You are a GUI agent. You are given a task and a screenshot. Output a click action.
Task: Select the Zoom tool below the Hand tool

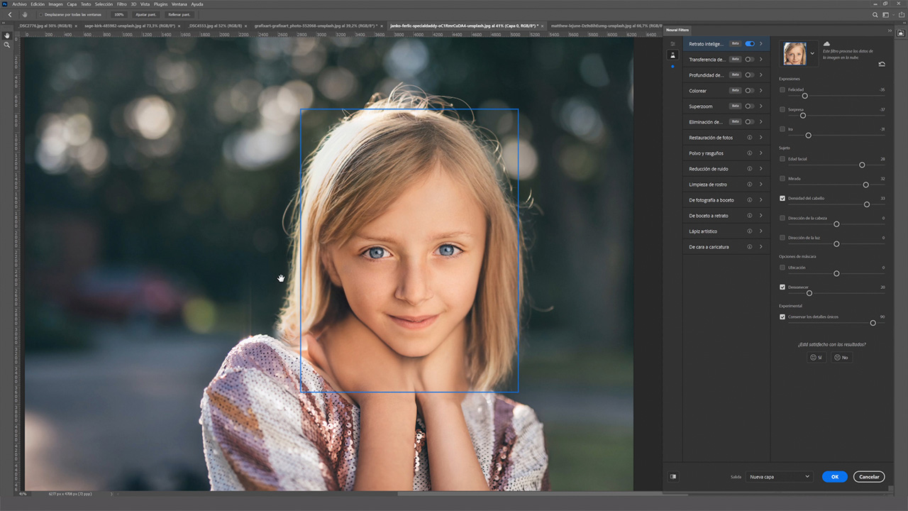pyautogui.click(x=6, y=44)
